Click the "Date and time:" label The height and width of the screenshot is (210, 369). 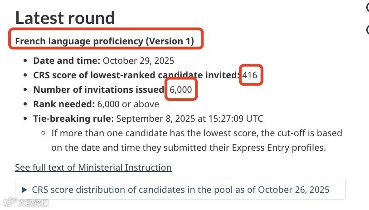tap(67, 61)
